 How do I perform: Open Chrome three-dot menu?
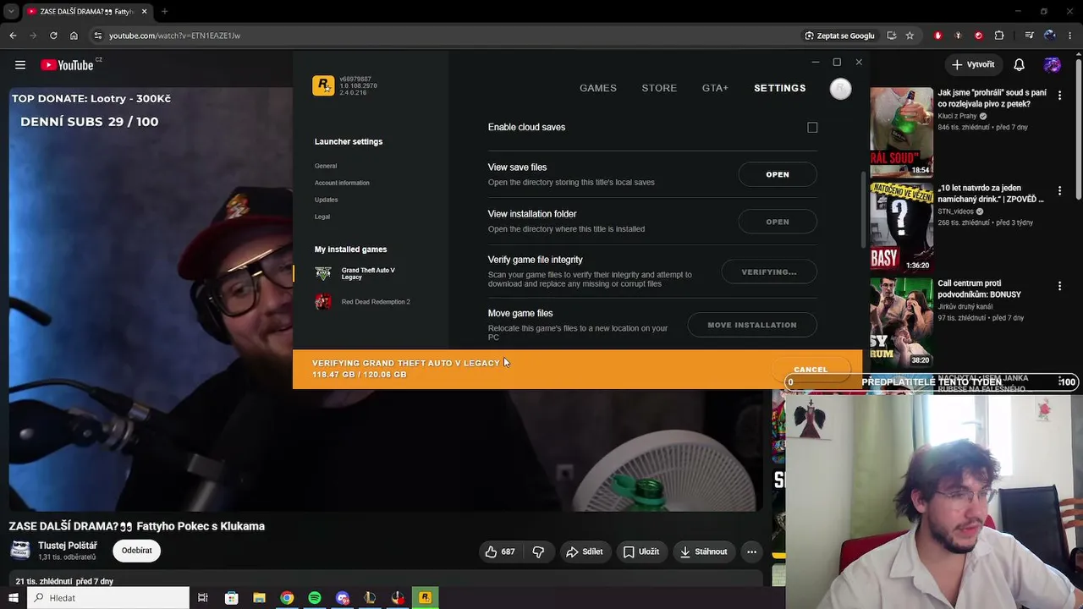[x=1069, y=36]
